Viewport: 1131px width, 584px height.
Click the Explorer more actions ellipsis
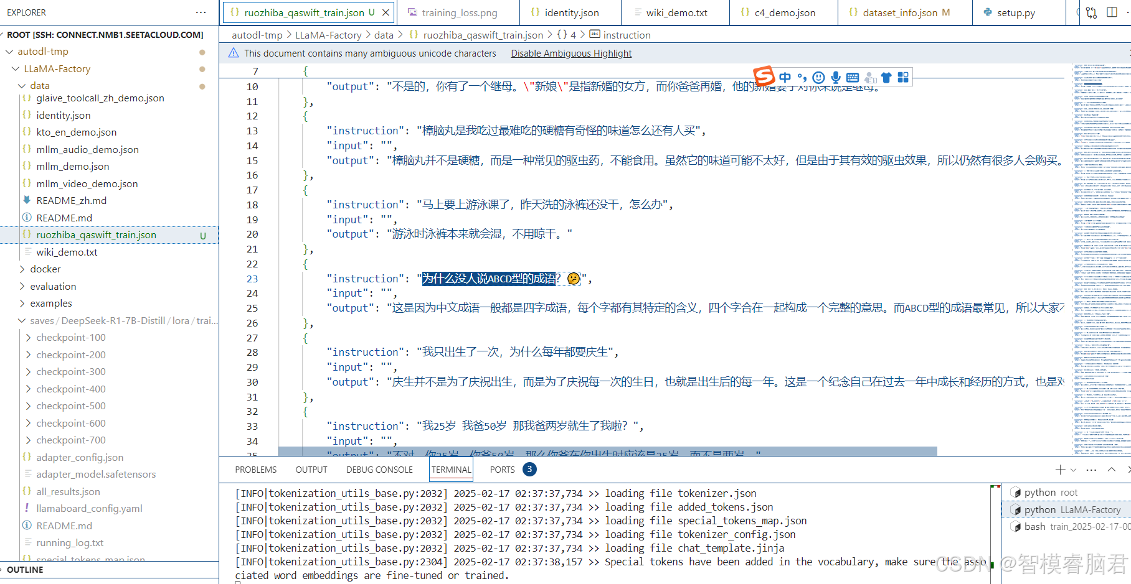[x=201, y=12]
